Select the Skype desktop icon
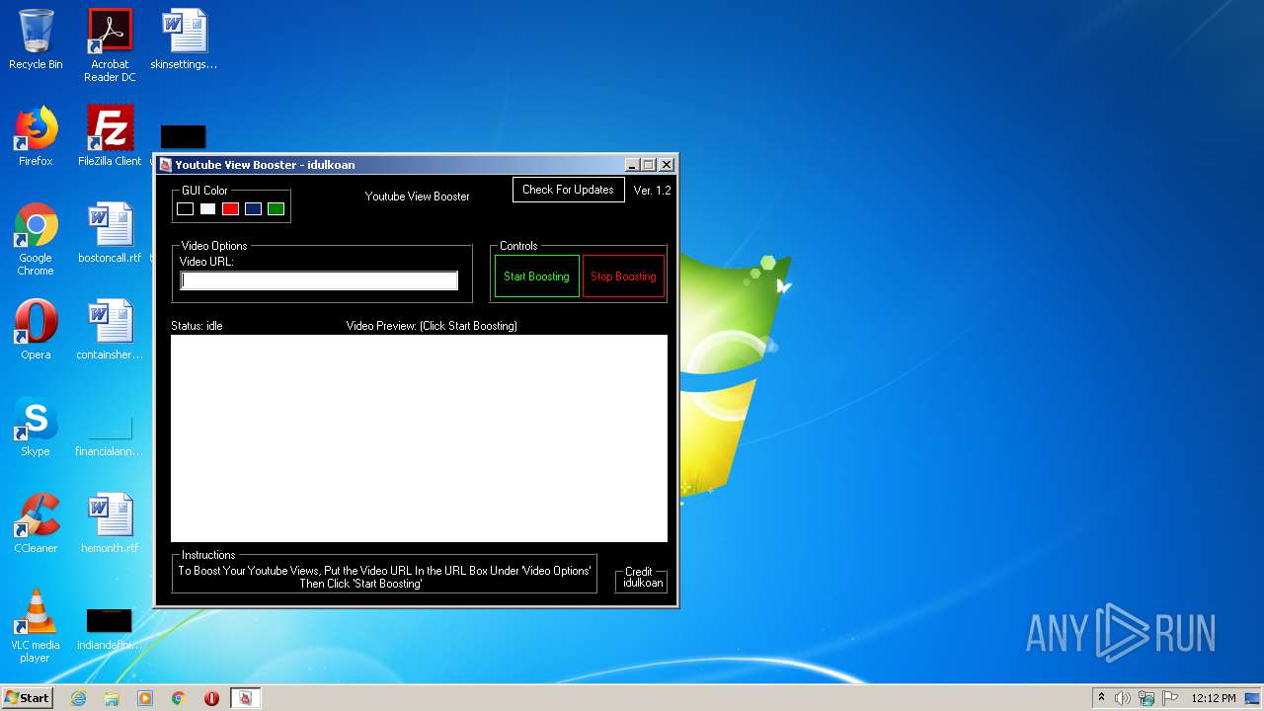This screenshot has width=1264, height=711. [x=36, y=427]
